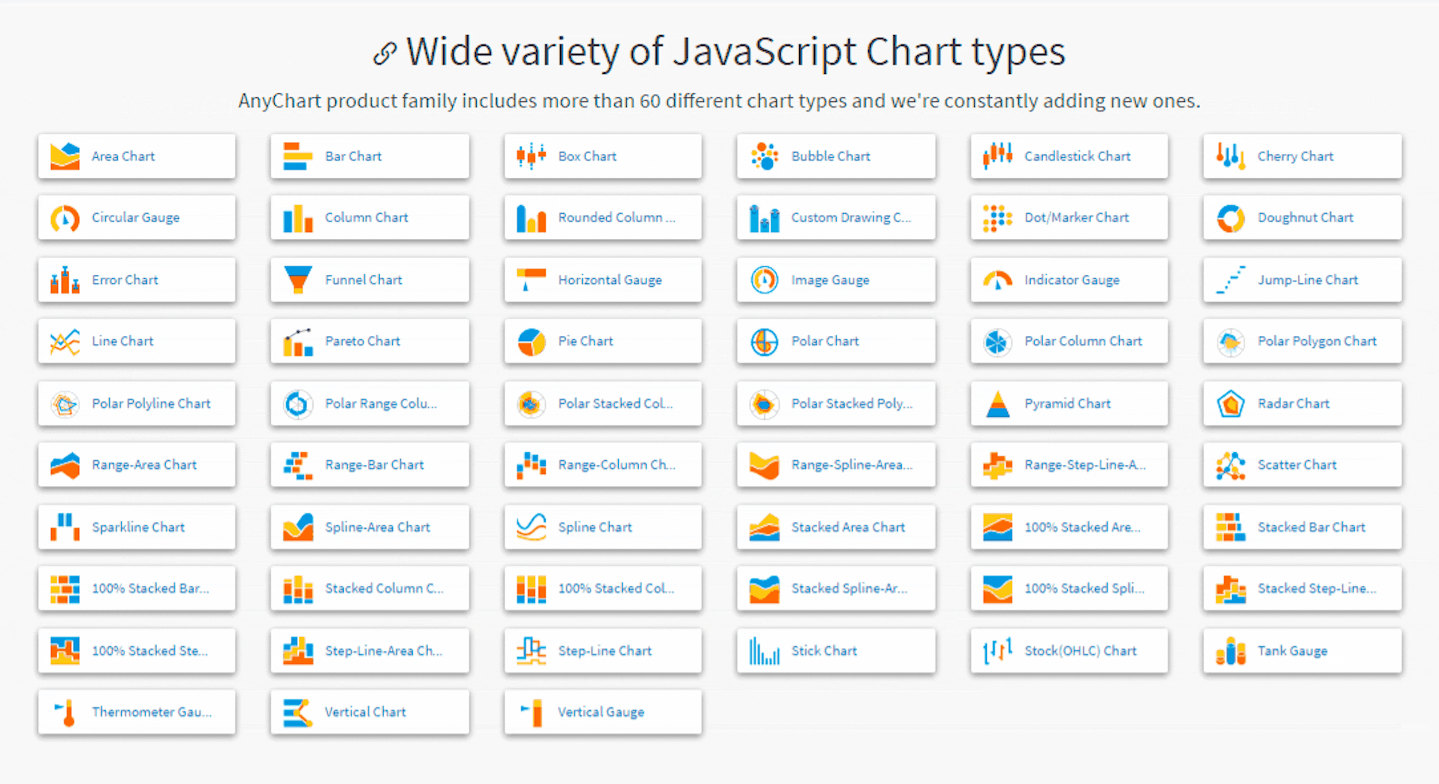The image size is (1439, 784).
Task: Click the heading anchor link icon
Action: pos(384,54)
